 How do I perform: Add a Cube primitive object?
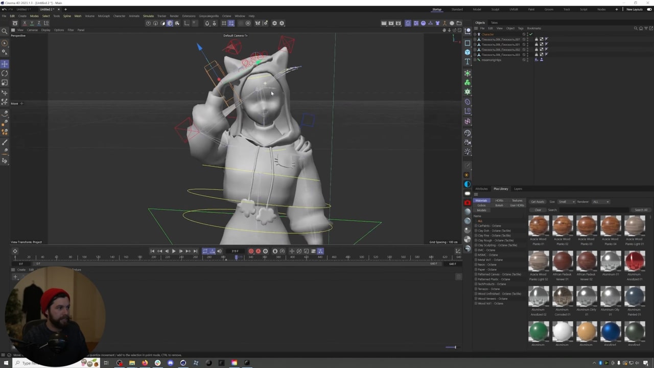tap(468, 52)
